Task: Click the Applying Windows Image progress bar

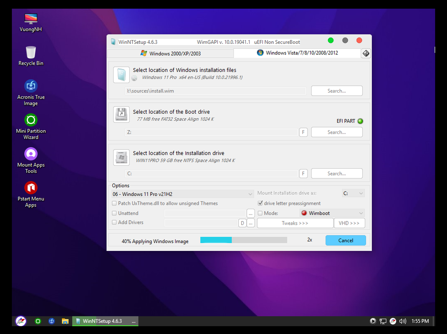Action: point(243,240)
